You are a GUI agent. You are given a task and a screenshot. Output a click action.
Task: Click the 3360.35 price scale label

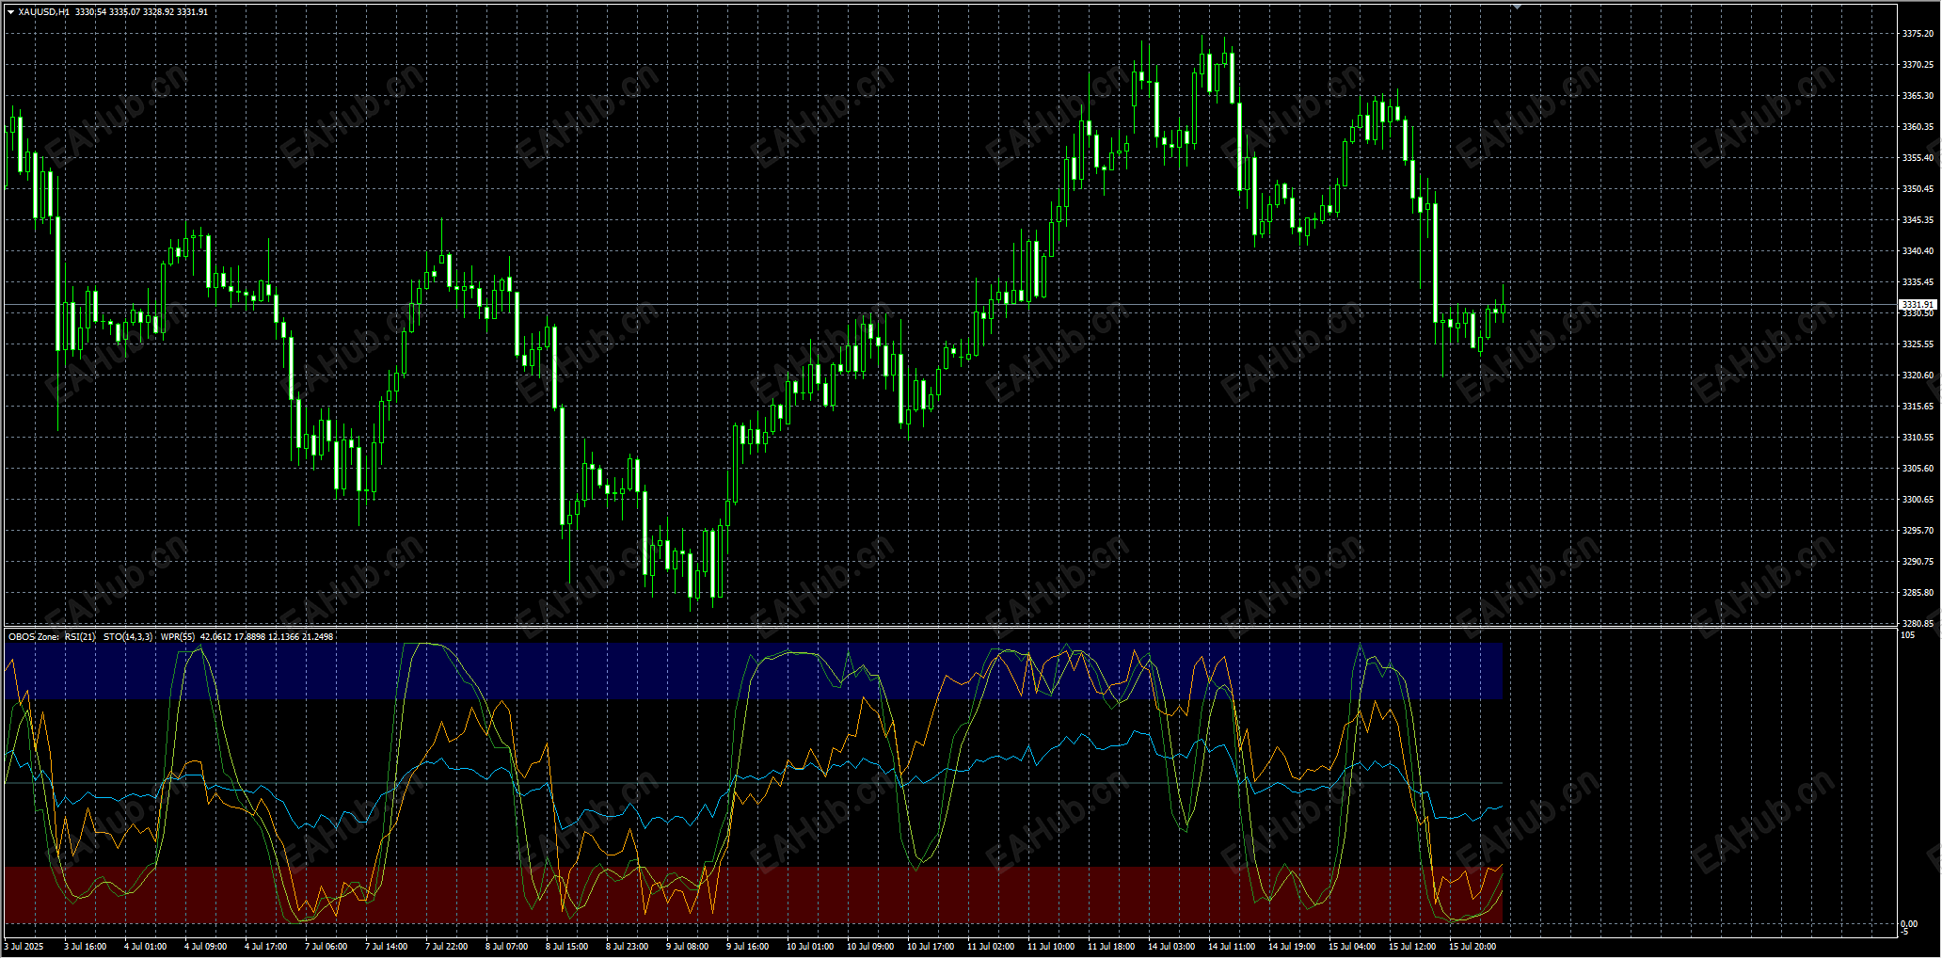pyautogui.click(x=1918, y=127)
